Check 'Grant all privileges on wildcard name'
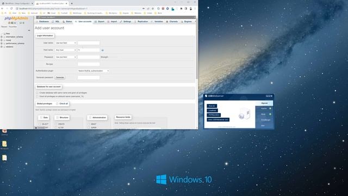The height and width of the screenshot is (196, 348). [x=37, y=96]
